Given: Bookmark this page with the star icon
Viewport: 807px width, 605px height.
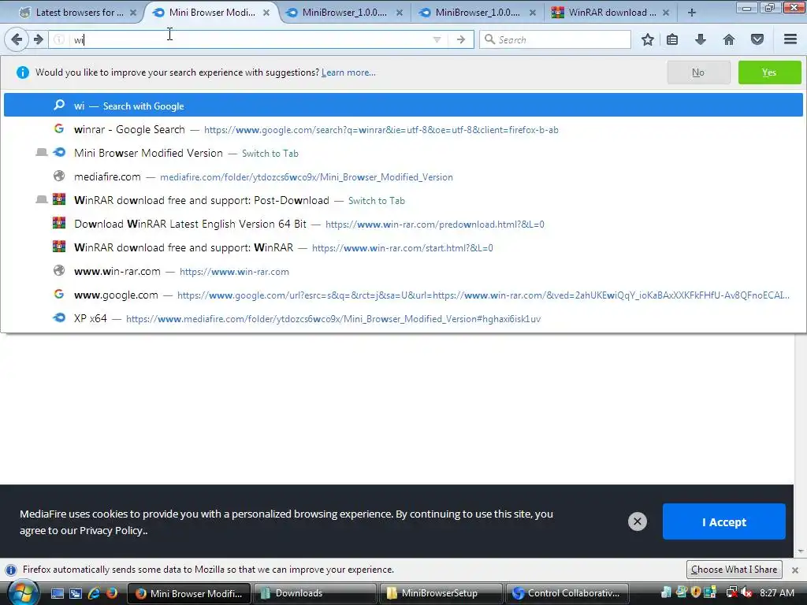Looking at the screenshot, I should pos(648,39).
